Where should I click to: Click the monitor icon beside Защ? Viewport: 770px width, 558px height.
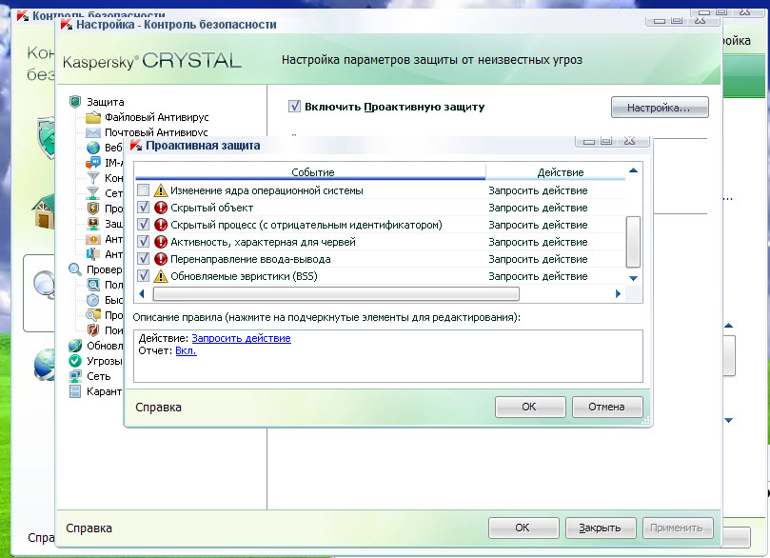[x=93, y=224]
